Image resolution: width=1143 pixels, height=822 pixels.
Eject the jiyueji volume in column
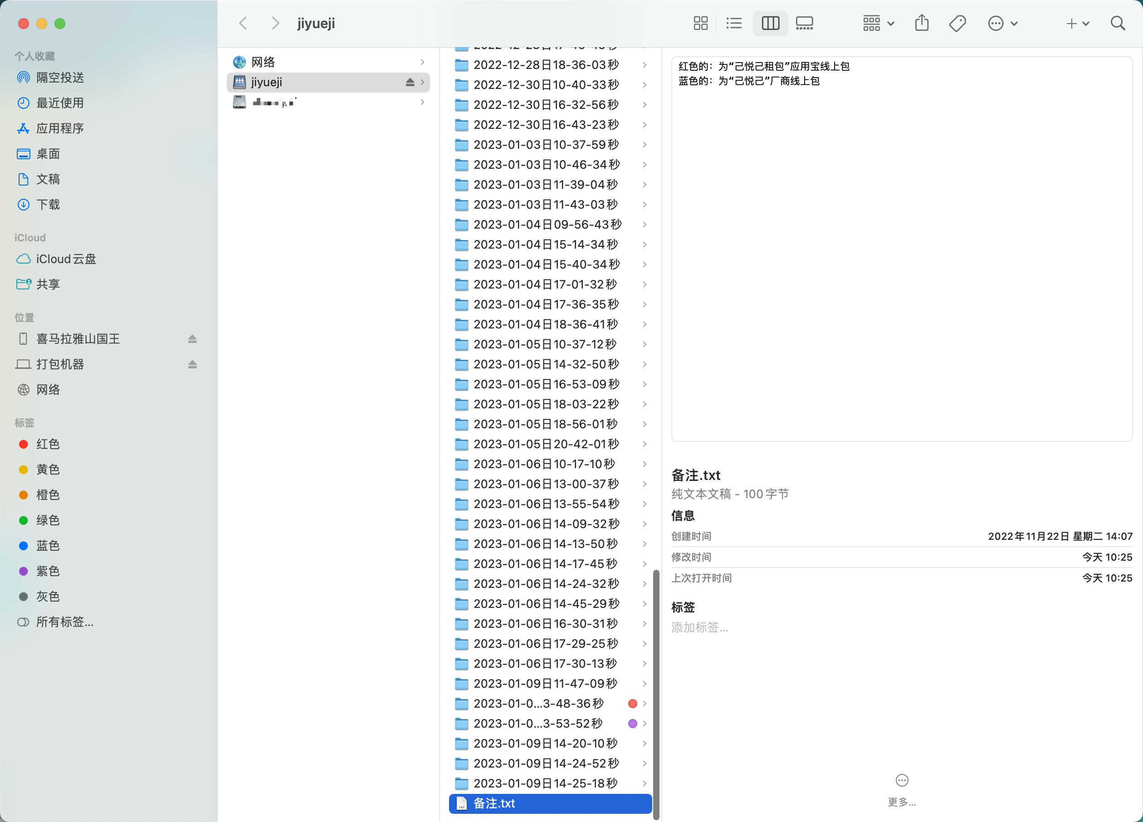pos(410,82)
